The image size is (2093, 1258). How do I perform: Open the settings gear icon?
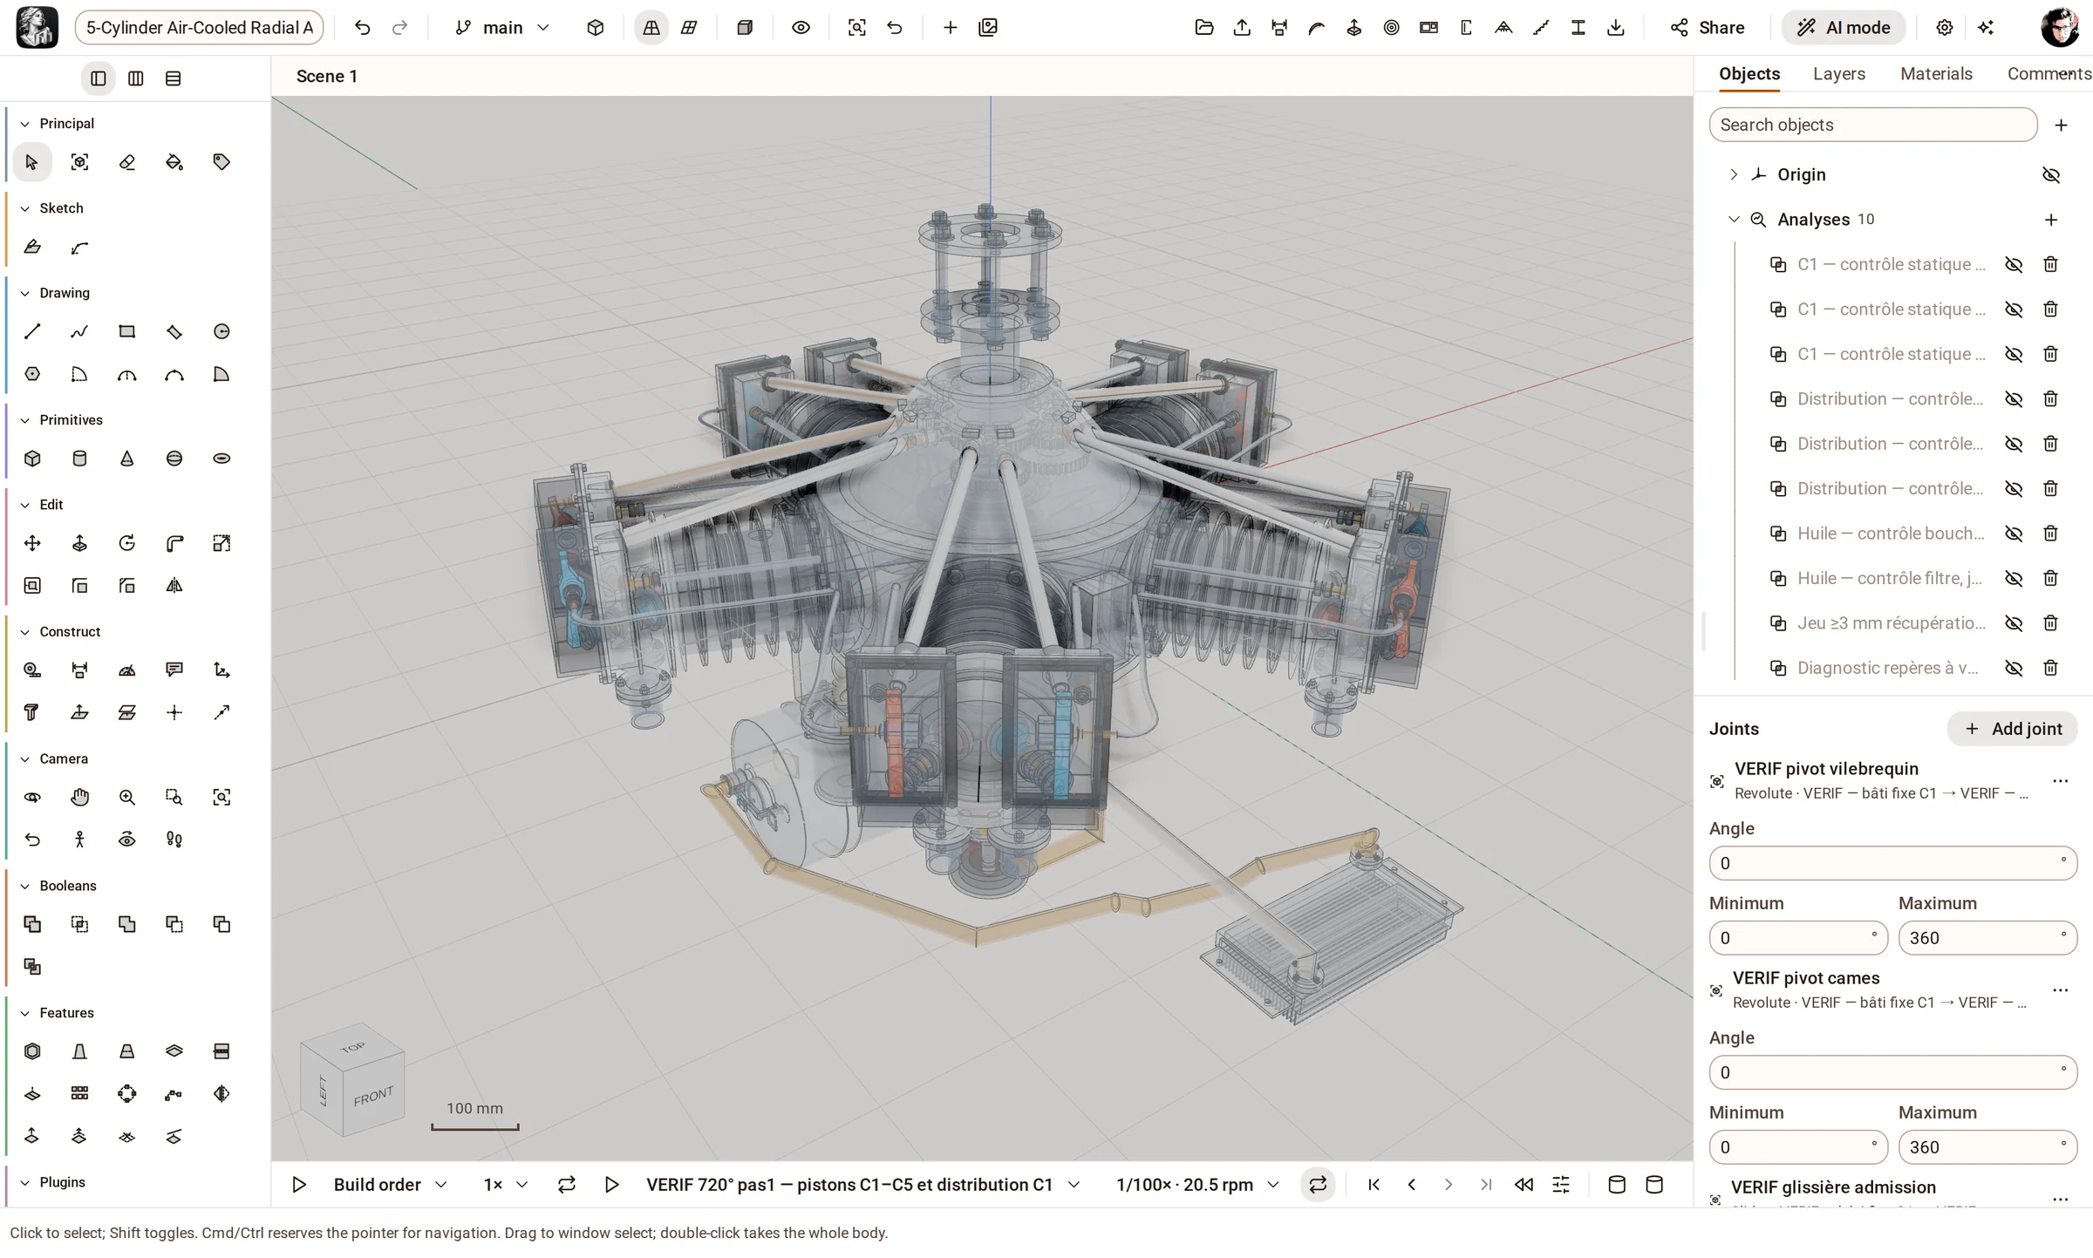tap(1945, 28)
